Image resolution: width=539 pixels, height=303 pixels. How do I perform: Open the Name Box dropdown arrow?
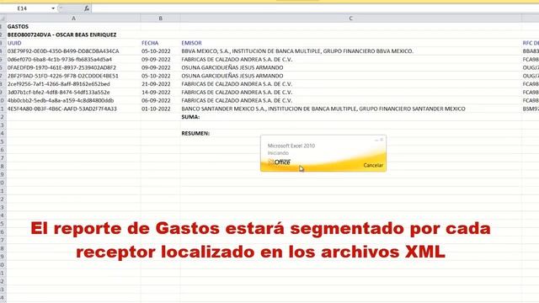53,8
